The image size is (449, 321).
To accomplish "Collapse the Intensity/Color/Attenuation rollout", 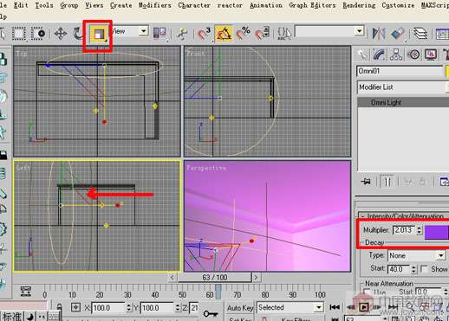I will click(404, 216).
